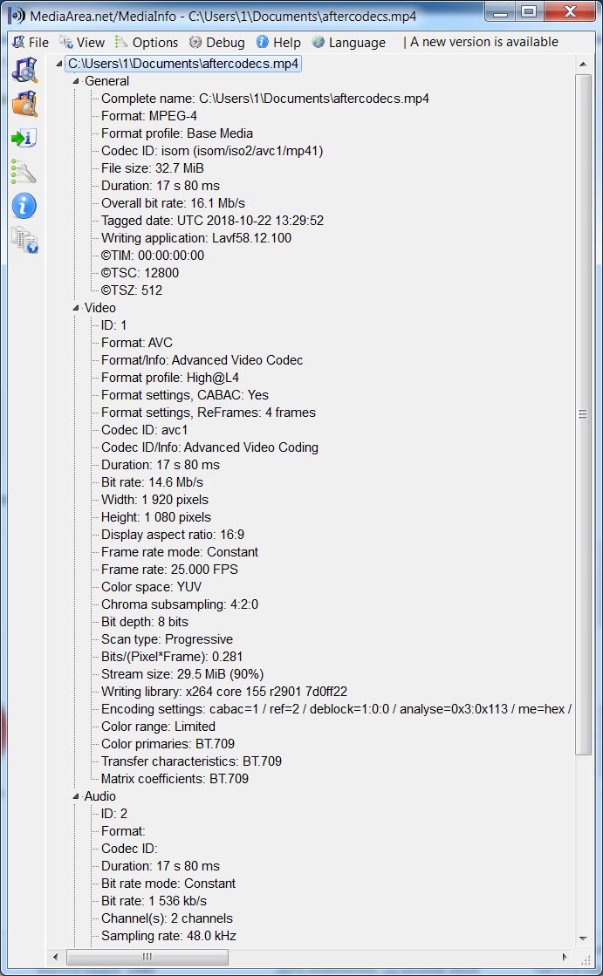The image size is (603, 976).
Task: Select the 'Encoding settings' row
Action: click(336, 708)
